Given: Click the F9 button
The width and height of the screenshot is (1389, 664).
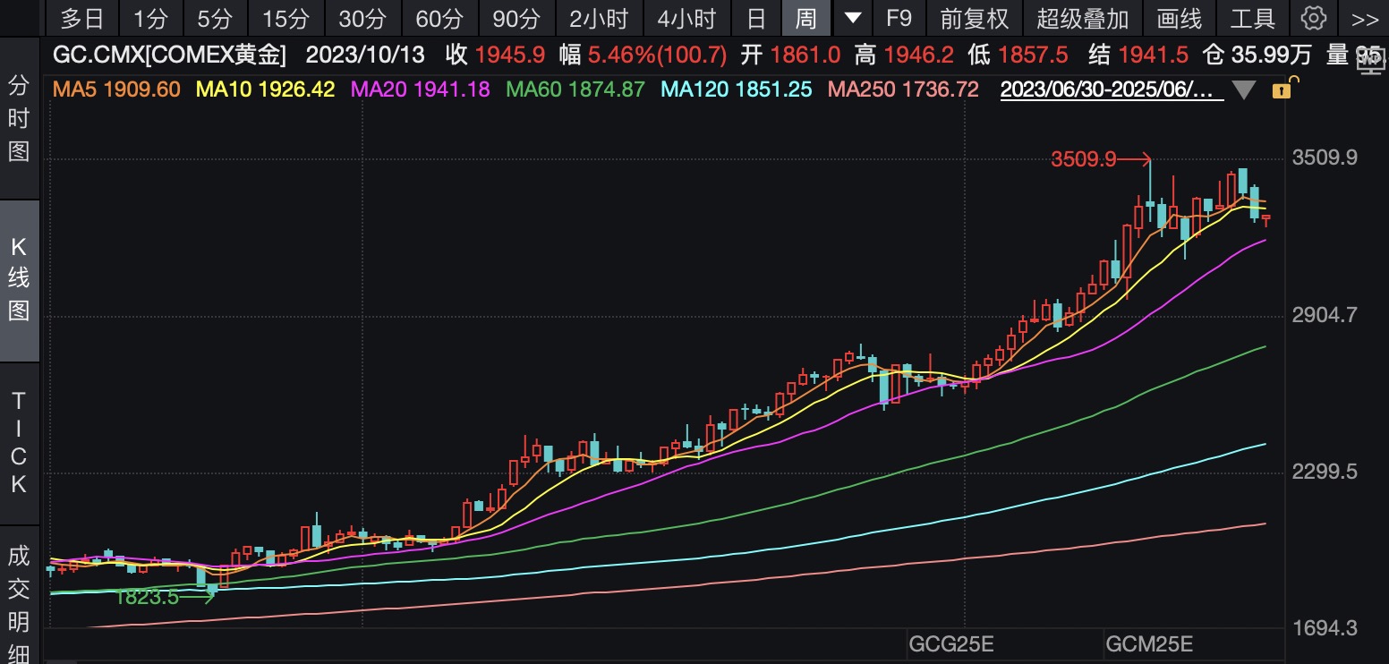Looking at the screenshot, I should coord(899,18).
